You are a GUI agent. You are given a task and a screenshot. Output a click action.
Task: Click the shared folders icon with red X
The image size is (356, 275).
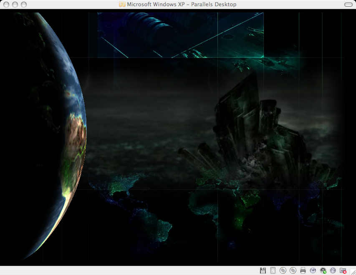tap(343, 270)
